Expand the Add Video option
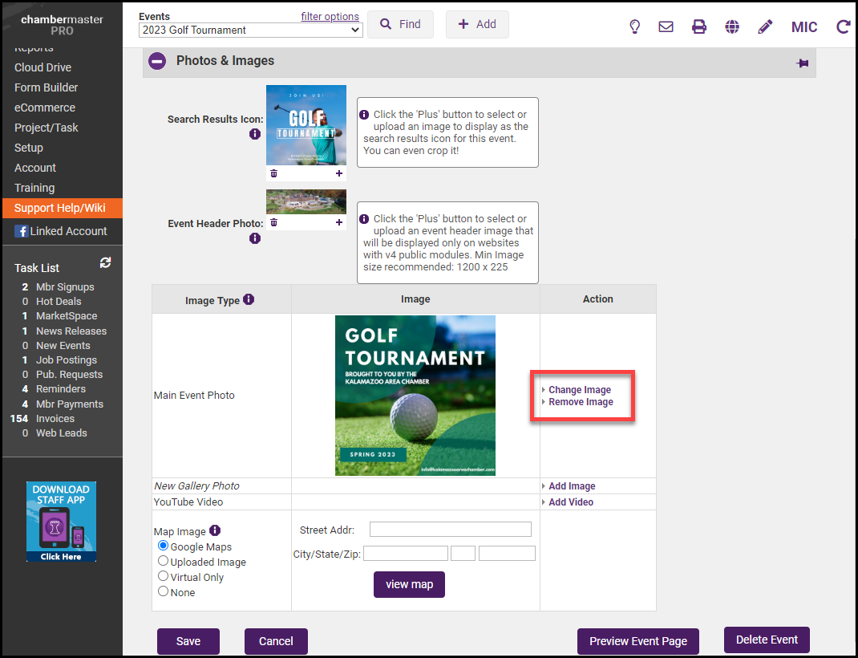Image resolution: width=858 pixels, height=658 pixels. tap(570, 502)
